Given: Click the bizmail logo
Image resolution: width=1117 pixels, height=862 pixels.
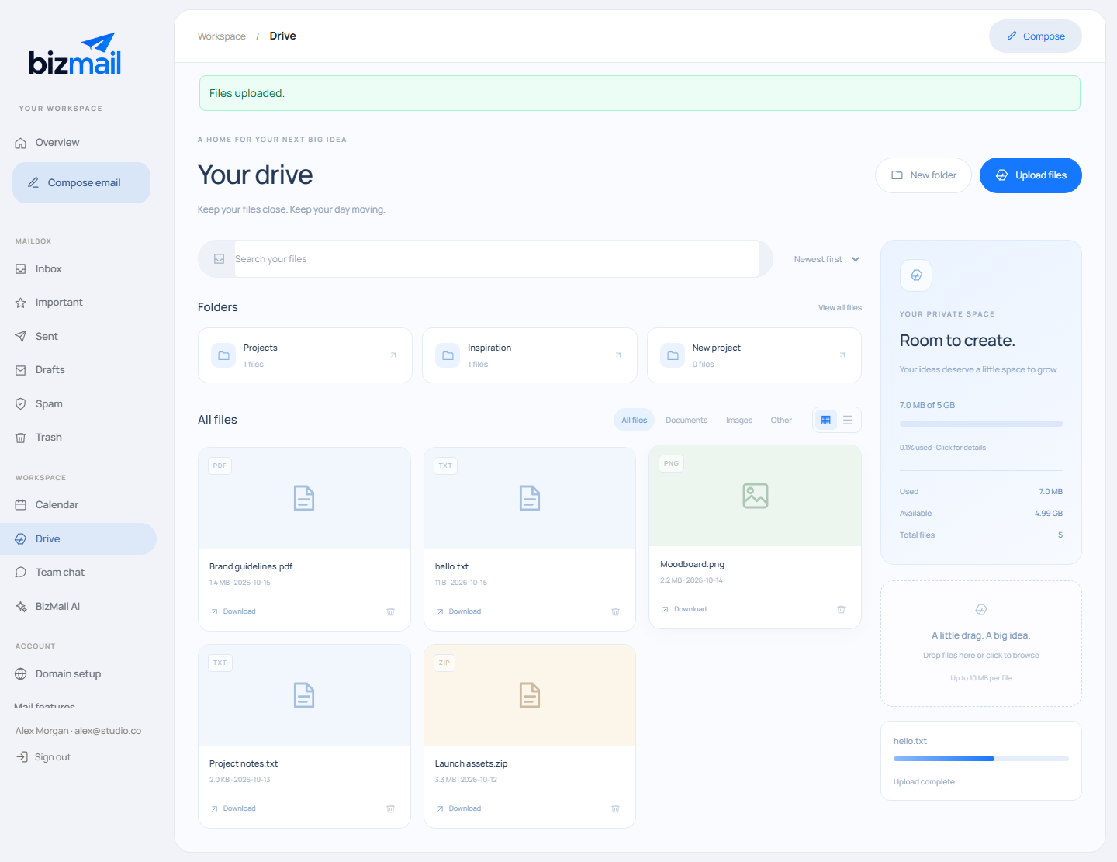Looking at the screenshot, I should 75,54.
